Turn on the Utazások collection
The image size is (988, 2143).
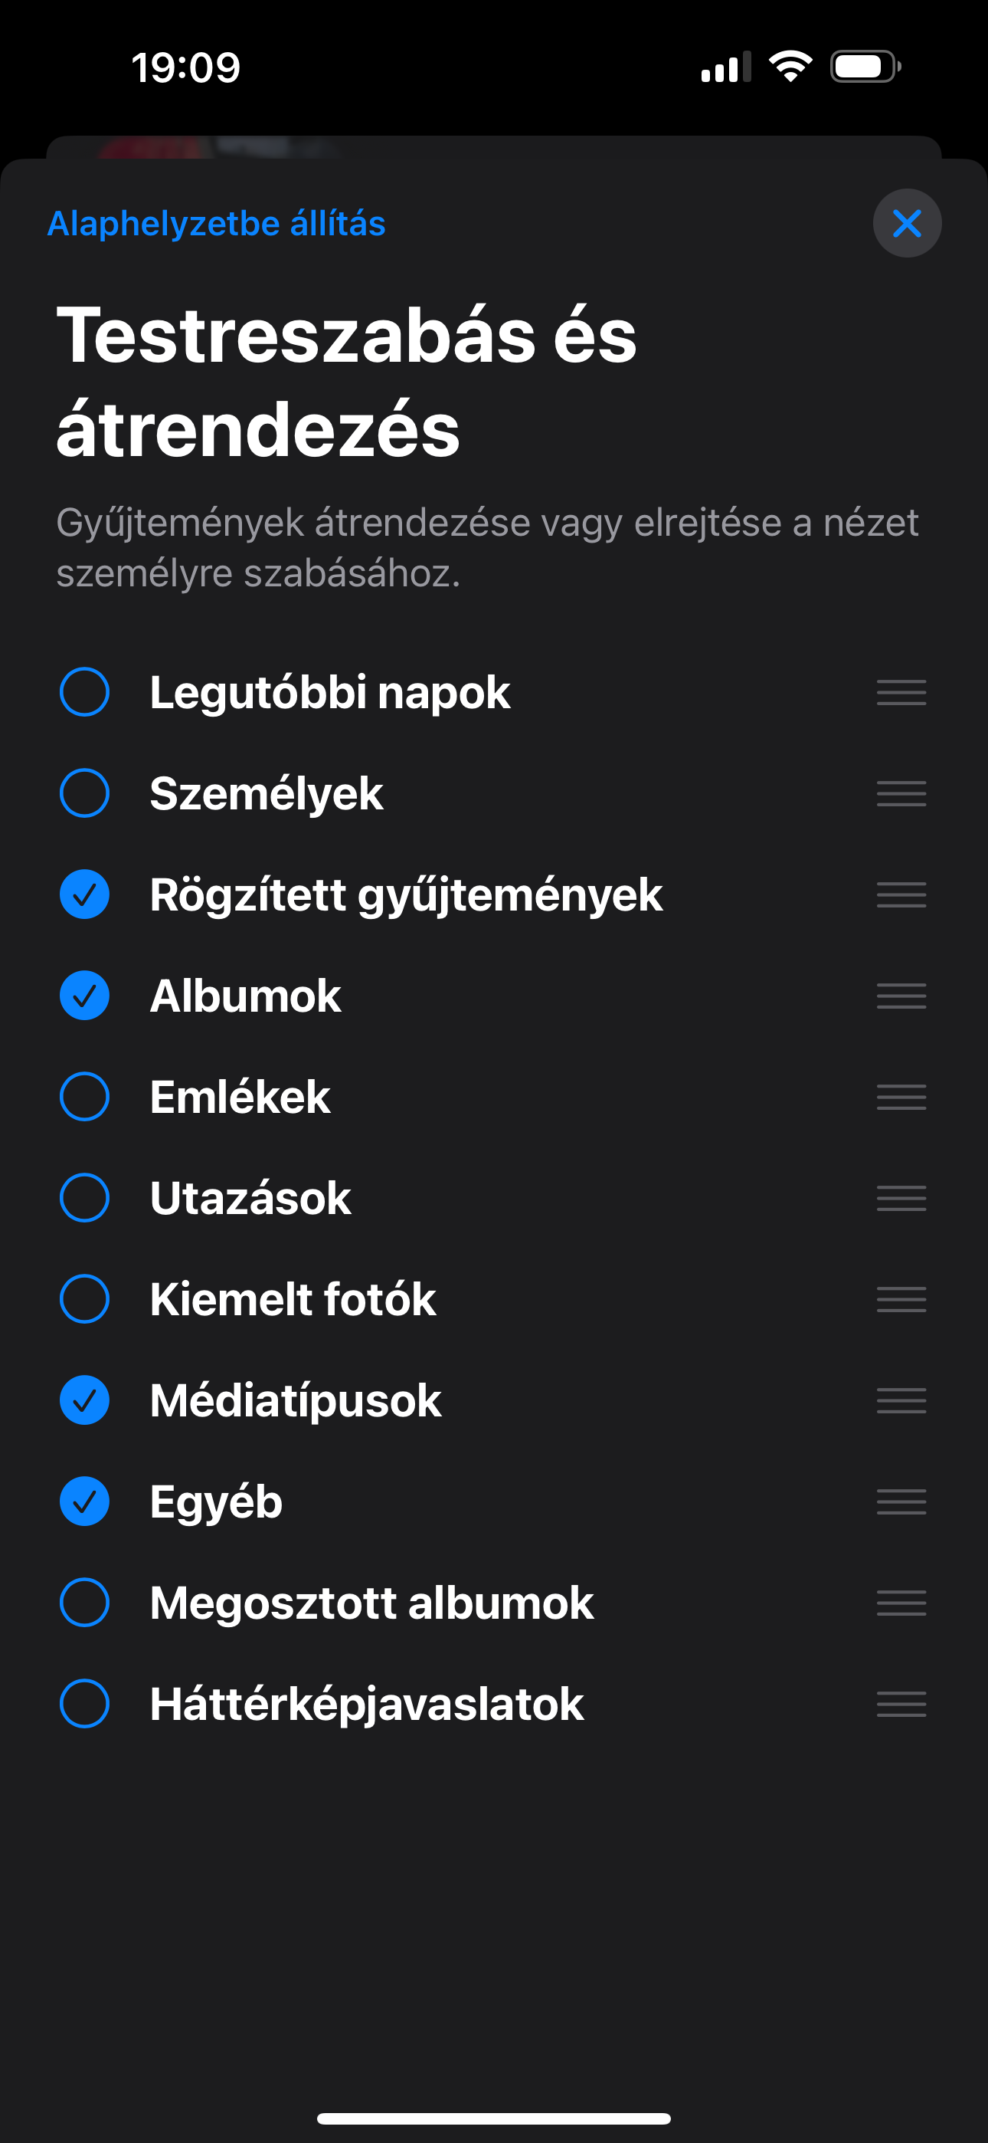(x=85, y=1198)
